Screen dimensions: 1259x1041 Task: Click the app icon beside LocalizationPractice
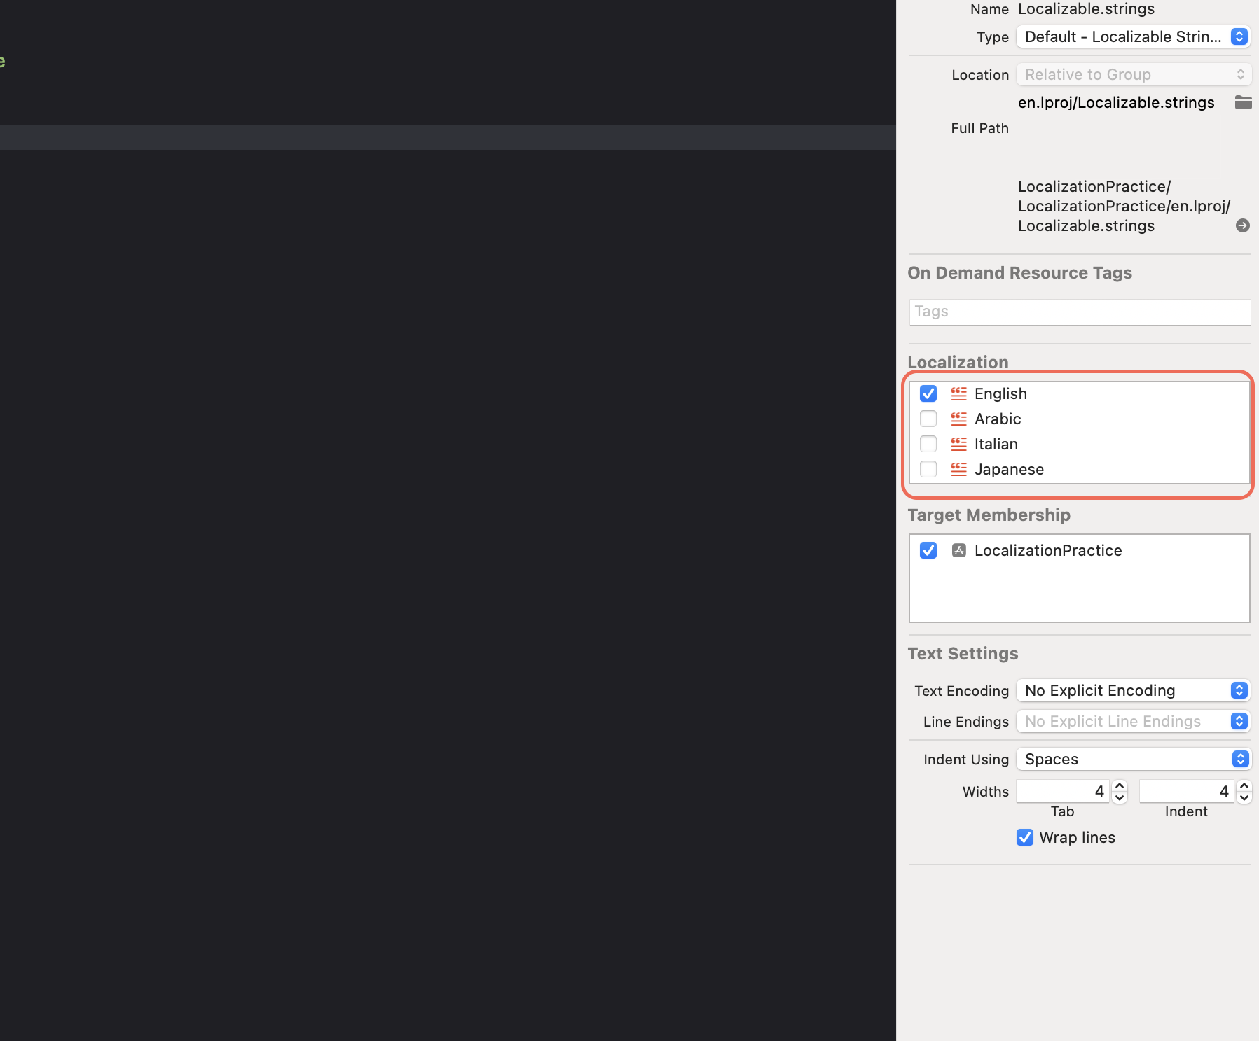tap(958, 550)
